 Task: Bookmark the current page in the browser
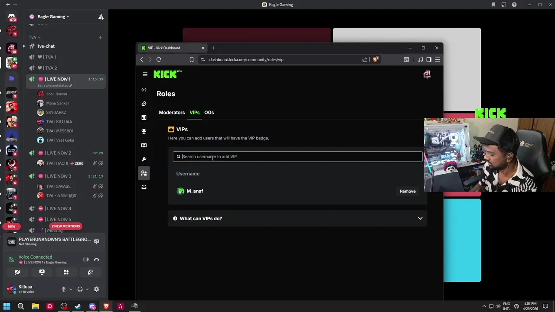192,59
